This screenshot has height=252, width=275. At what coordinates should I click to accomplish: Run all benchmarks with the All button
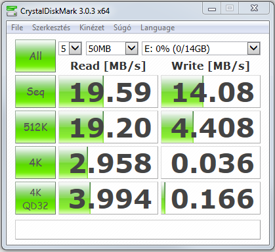pos(35,56)
